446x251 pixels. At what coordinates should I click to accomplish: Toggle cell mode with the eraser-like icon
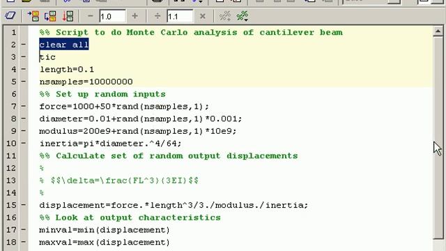(x=10, y=15)
